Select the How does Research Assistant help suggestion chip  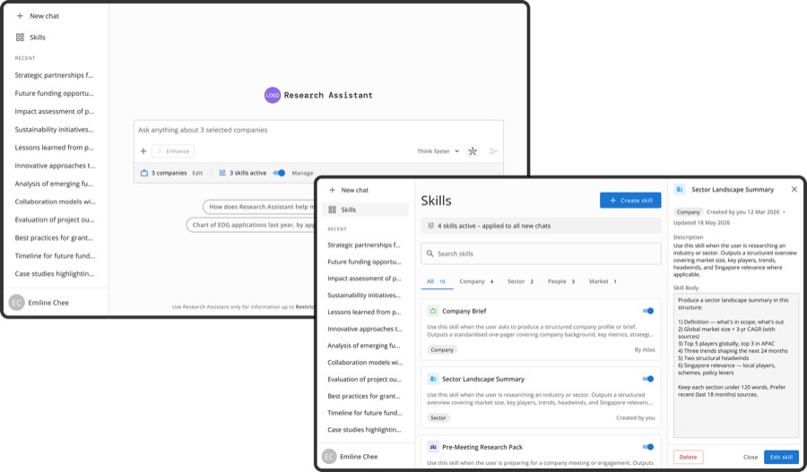(259, 207)
